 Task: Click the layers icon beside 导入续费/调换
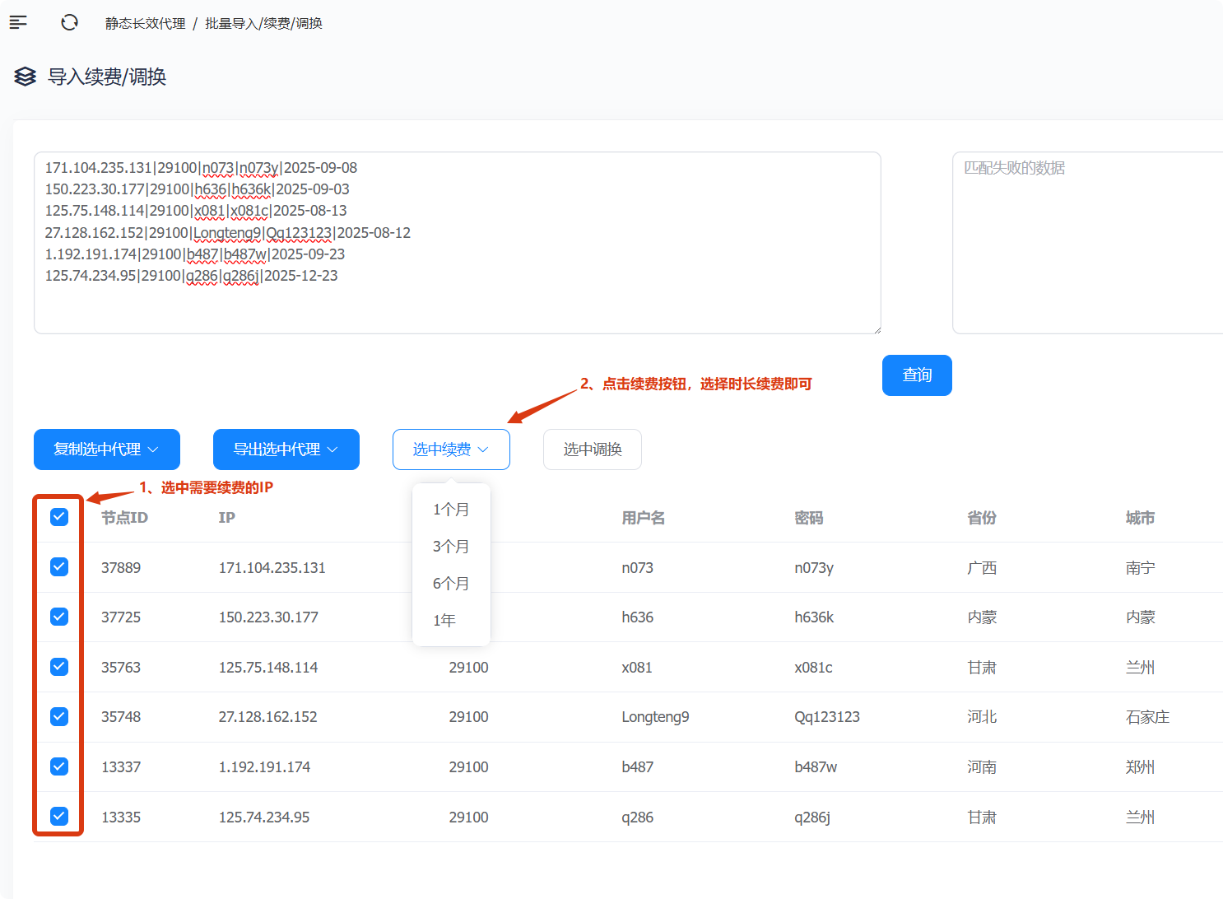point(26,77)
